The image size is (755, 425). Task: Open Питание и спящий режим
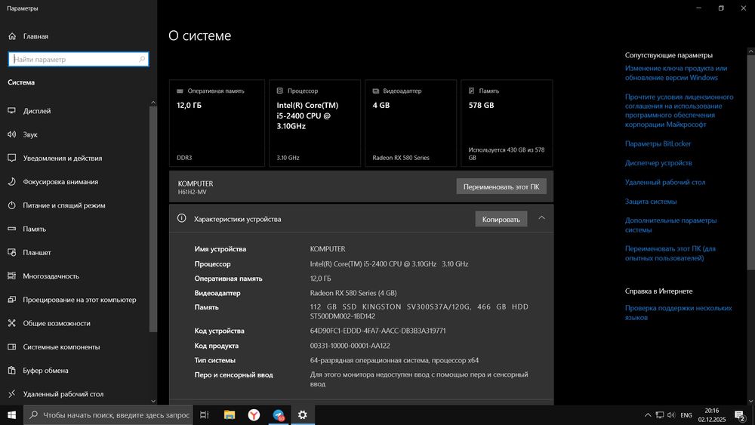click(63, 205)
